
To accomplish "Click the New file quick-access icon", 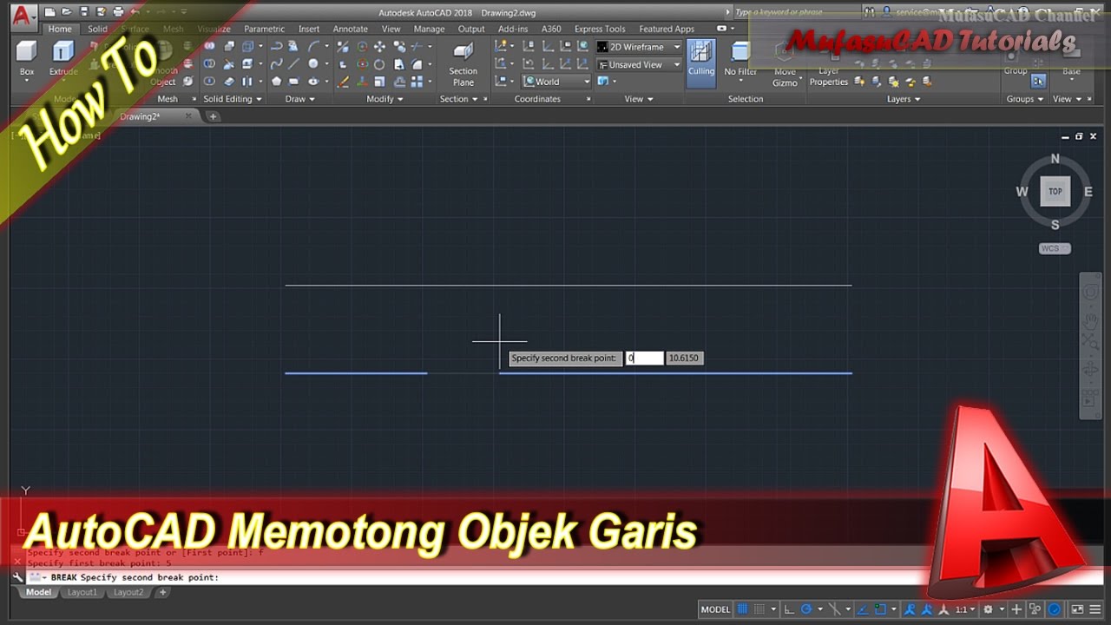I will coord(50,12).
